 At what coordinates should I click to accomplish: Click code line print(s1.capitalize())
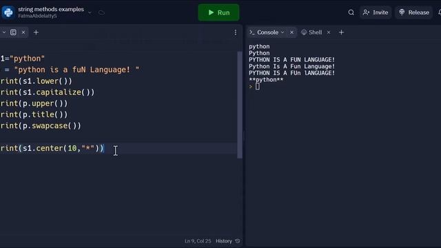pos(48,92)
